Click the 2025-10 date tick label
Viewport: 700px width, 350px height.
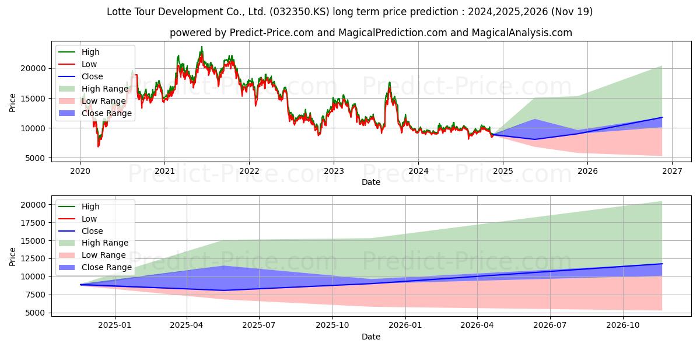coord(332,325)
